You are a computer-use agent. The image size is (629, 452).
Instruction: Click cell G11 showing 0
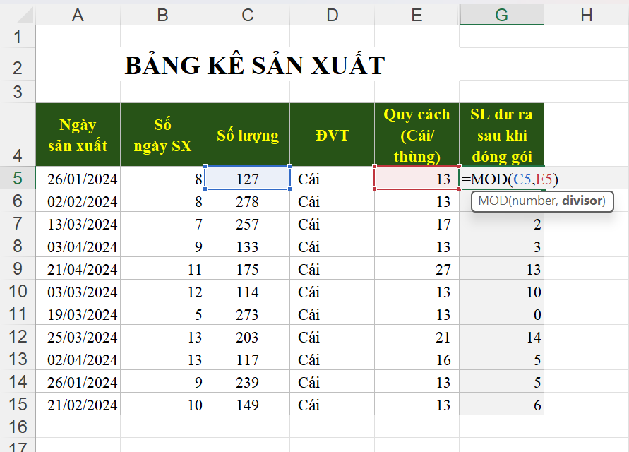coord(501,314)
